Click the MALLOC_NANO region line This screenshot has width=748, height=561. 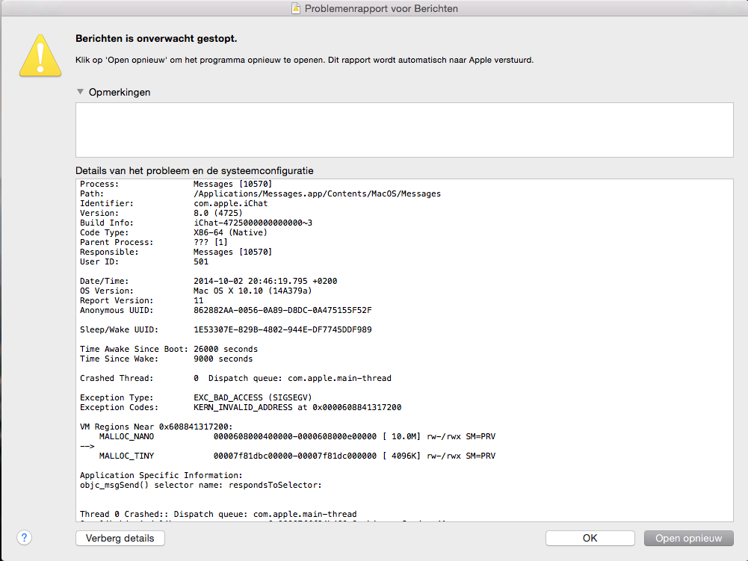297,436
